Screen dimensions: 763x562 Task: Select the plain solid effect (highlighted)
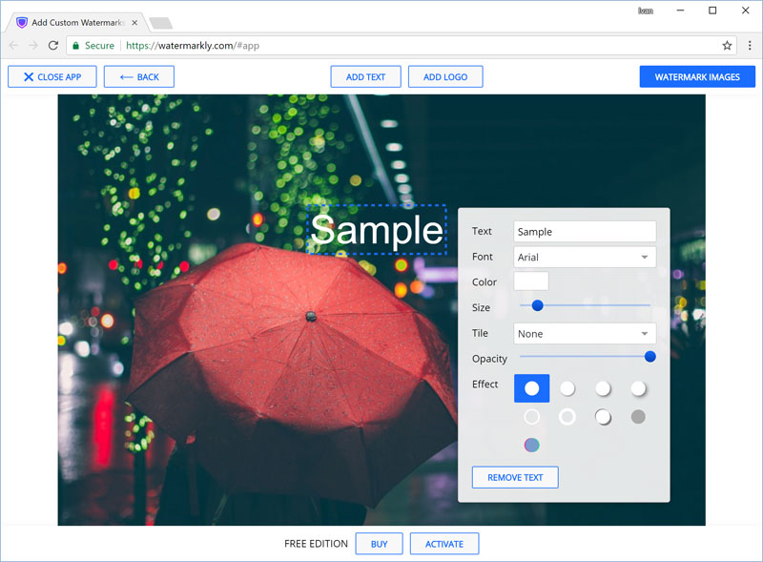[532, 388]
